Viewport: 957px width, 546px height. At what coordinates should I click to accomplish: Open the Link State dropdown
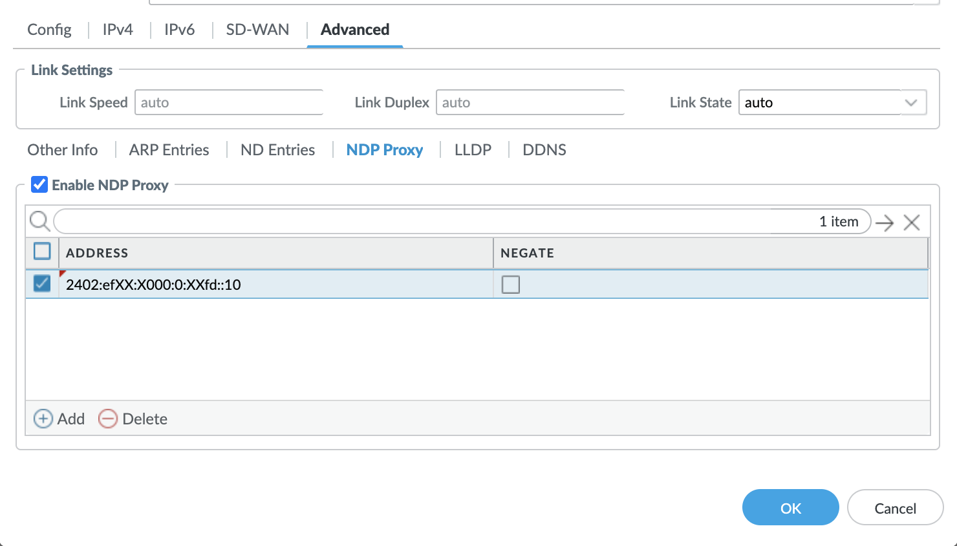911,103
